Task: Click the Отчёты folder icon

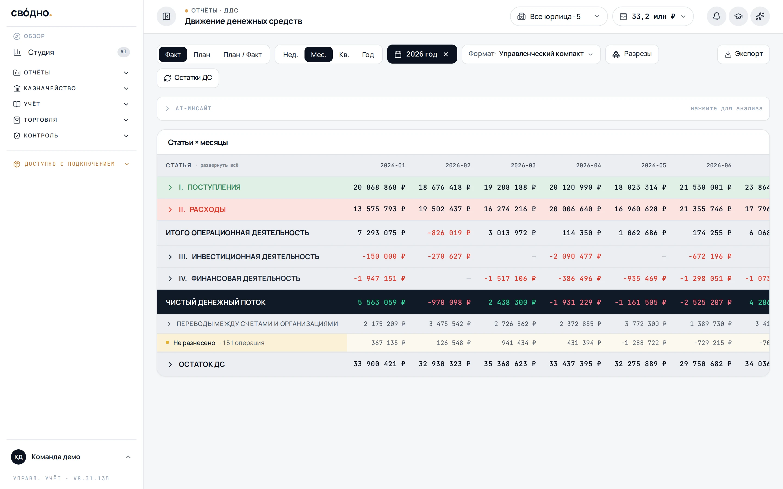Action: click(17, 73)
